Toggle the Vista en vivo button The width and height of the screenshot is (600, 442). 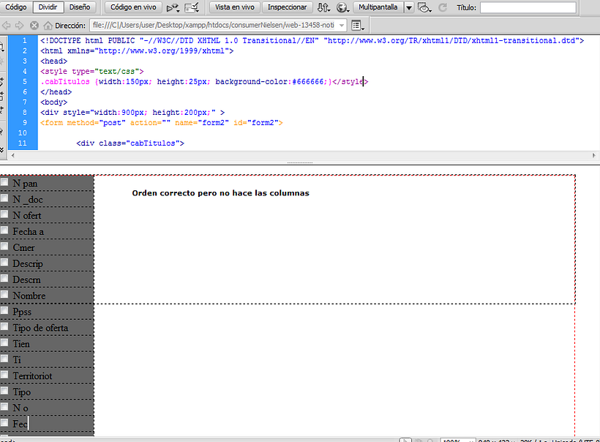click(235, 7)
